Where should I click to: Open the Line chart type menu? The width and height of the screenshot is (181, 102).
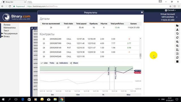44,63
